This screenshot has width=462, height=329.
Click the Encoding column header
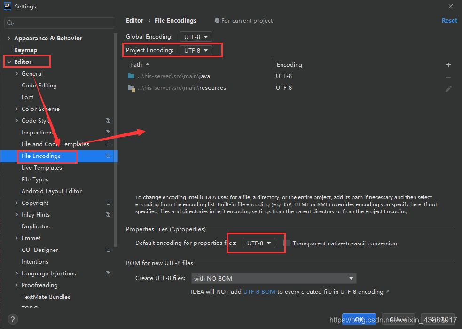coord(290,64)
